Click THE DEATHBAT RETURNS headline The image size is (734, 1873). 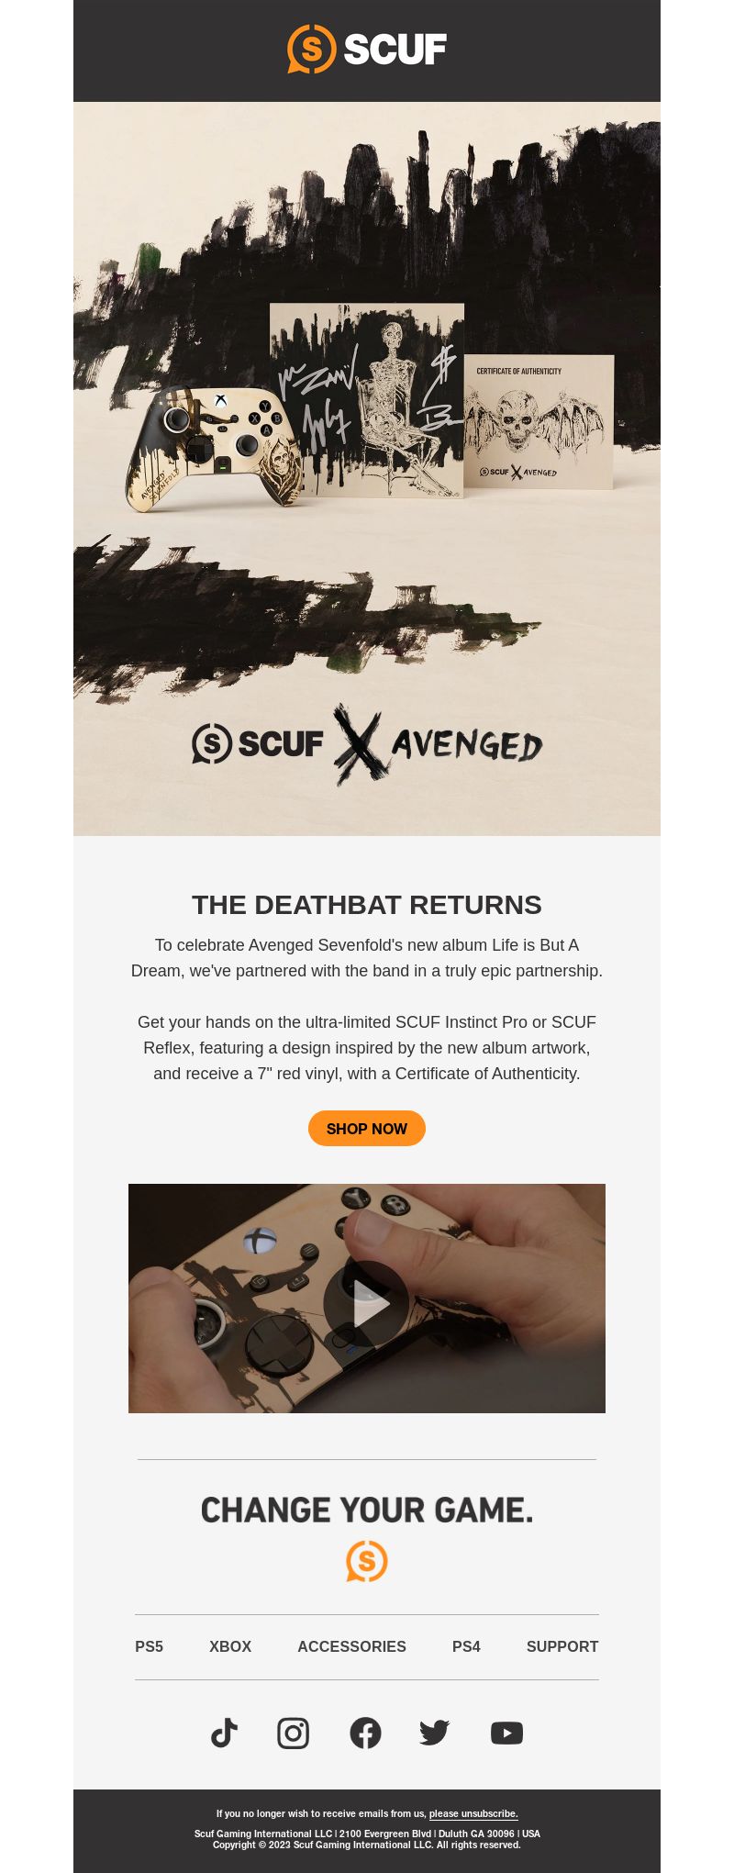click(x=367, y=905)
